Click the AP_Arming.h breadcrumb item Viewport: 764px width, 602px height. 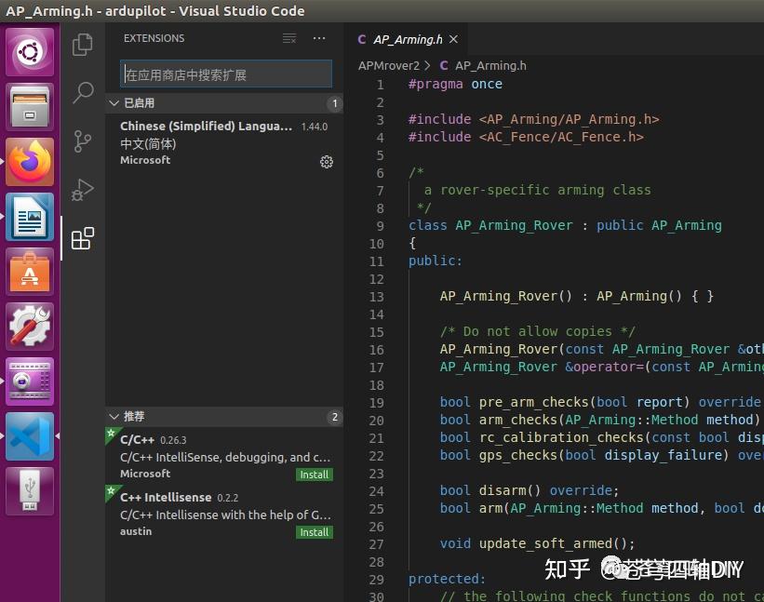point(490,66)
